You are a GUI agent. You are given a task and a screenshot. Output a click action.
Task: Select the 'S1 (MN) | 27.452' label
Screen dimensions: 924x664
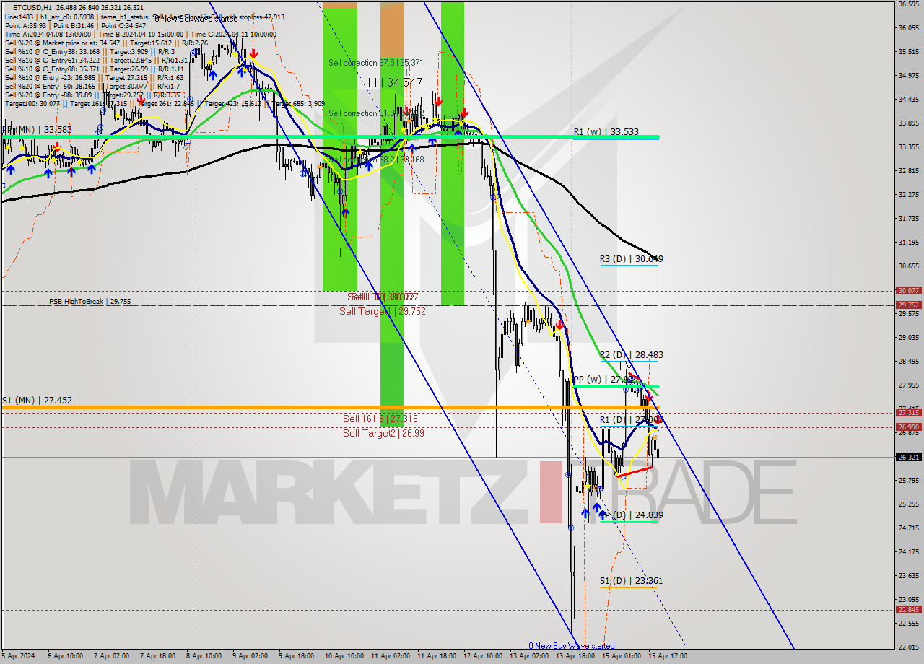click(37, 400)
